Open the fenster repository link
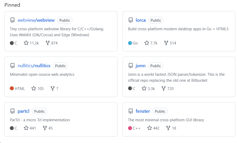 143,111
